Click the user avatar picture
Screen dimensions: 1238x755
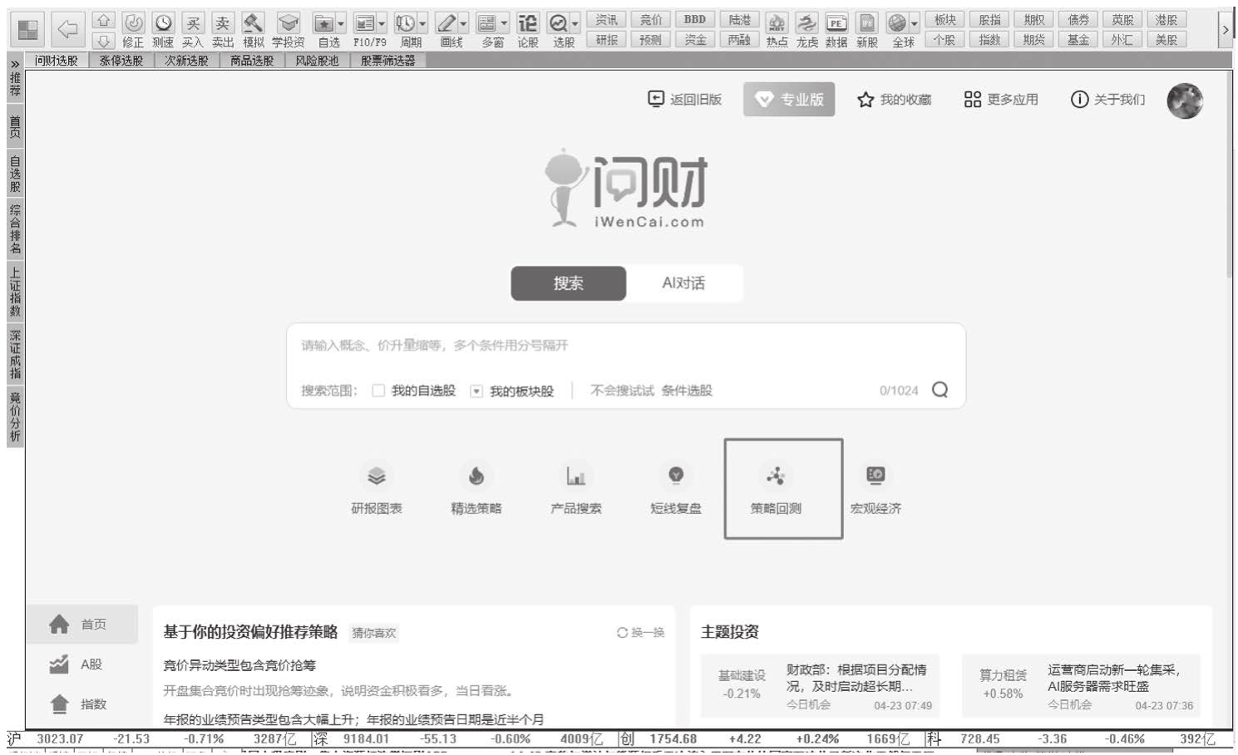(1185, 101)
